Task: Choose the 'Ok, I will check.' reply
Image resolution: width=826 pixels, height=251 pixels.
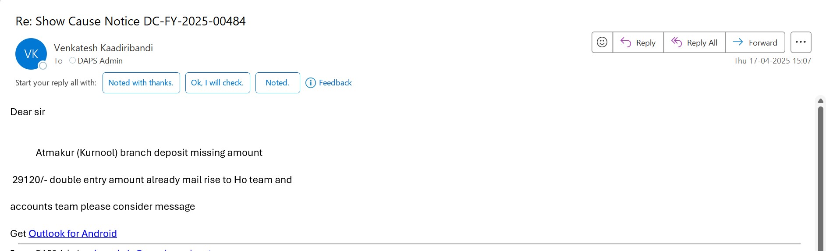Action: click(217, 83)
